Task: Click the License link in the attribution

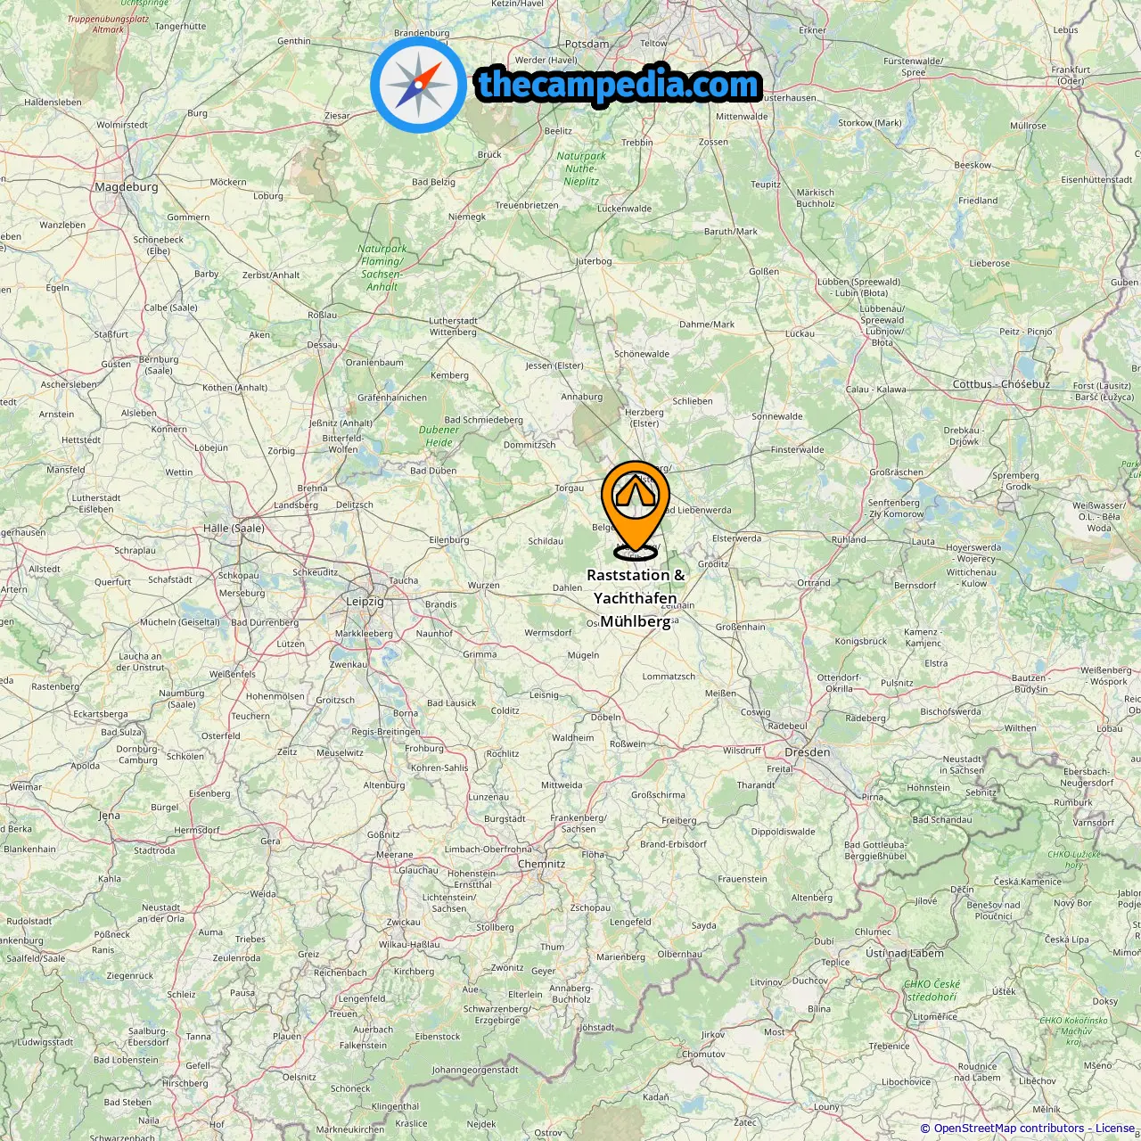Action: point(1114,1129)
